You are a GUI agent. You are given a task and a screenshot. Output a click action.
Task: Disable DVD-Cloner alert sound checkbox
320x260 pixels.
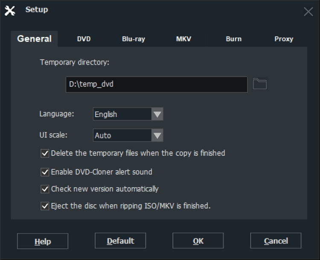pos(45,172)
